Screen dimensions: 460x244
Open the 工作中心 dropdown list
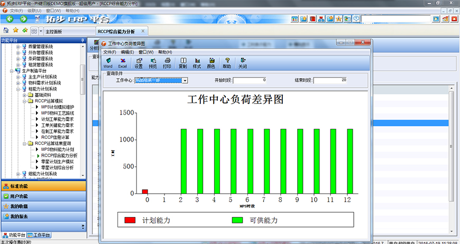click(x=186, y=80)
